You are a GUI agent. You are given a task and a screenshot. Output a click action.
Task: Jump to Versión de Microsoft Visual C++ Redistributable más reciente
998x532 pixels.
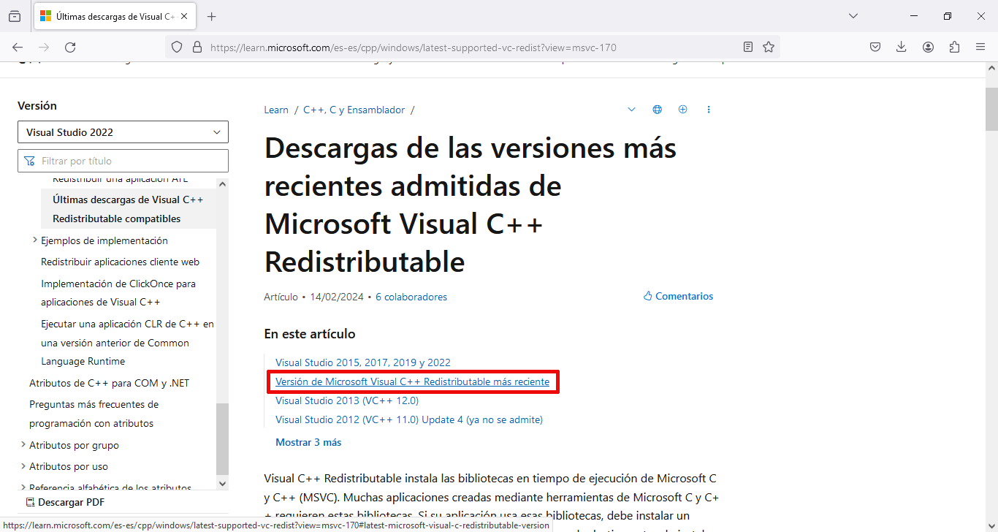coord(412,381)
